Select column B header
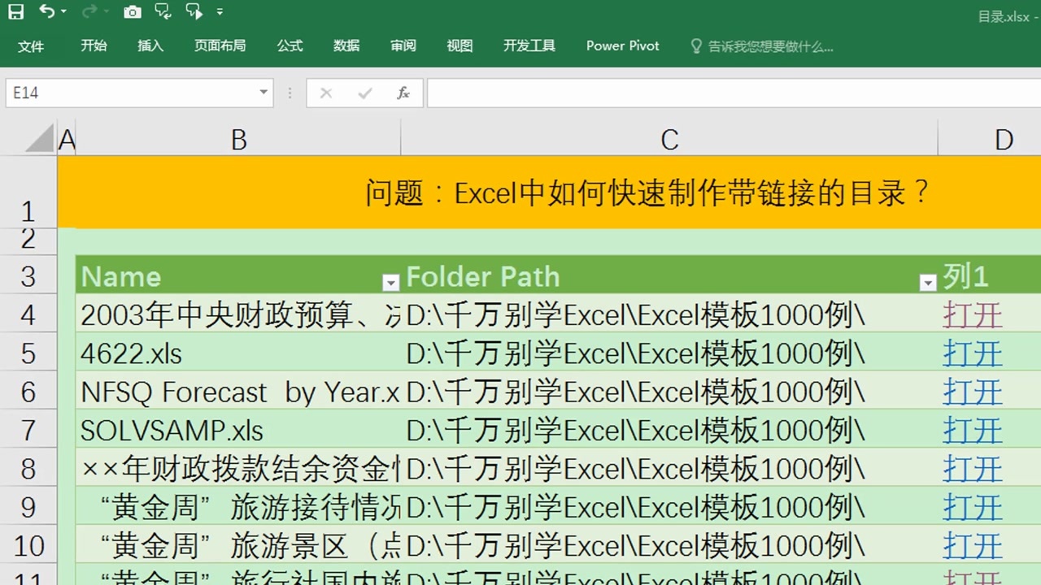The height and width of the screenshot is (585, 1041). (238, 140)
